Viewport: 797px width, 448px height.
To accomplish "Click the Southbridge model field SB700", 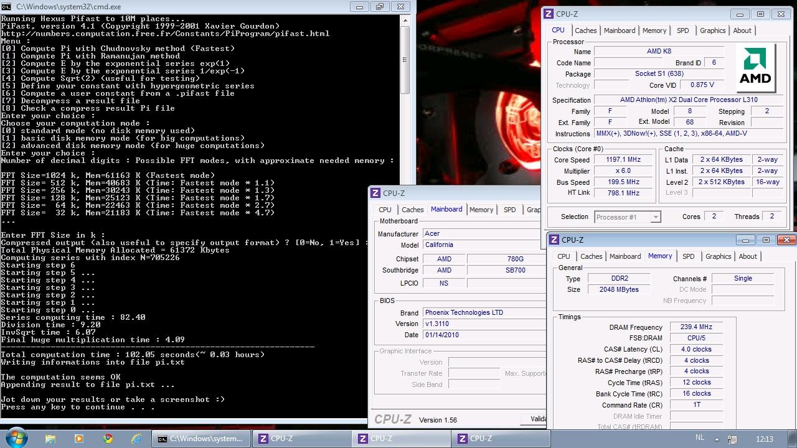I will 506,270.
